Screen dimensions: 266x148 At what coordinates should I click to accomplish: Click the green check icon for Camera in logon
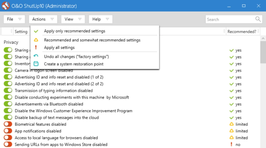[x=231, y=70]
